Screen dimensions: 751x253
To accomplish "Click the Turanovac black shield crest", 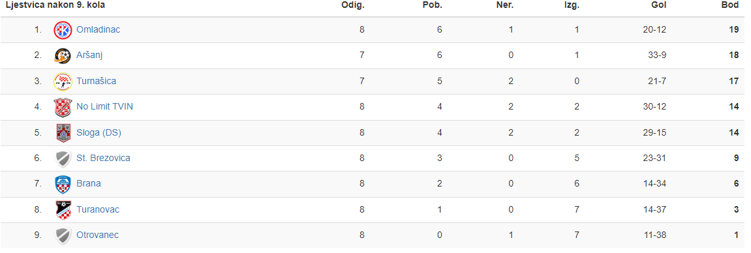I will [x=63, y=210].
